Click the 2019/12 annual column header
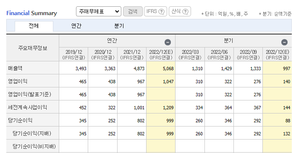The height and width of the screenshot is (153, 296). 73,54
